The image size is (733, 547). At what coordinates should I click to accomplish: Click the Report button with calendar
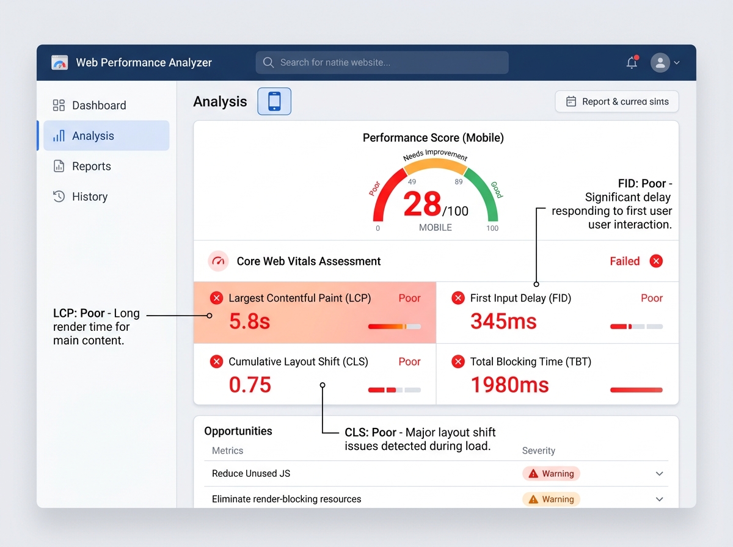[x=617, y=101]
